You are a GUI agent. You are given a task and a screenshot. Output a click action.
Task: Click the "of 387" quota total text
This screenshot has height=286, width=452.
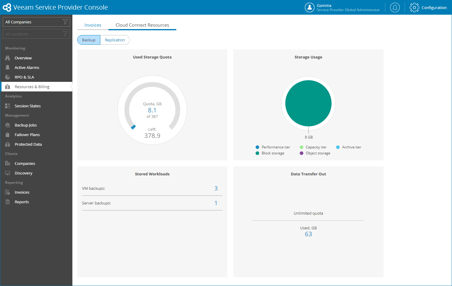[152, 117]
